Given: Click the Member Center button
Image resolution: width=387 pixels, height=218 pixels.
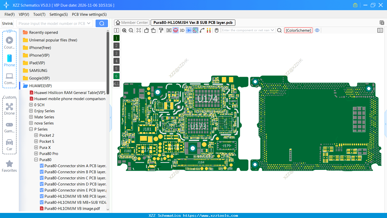Looking at the screenshot, I should tap(132, 22).
